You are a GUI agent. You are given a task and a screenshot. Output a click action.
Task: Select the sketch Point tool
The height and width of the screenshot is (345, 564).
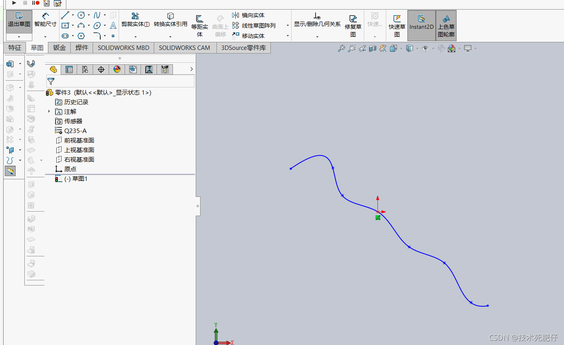pyautogui.click(x=113, y=36)
